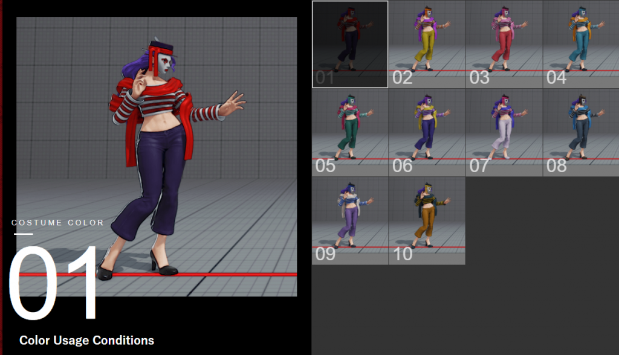Choose costume color 03 with red pants
Viewport: 619px width, 355px height.
[504, 44]
